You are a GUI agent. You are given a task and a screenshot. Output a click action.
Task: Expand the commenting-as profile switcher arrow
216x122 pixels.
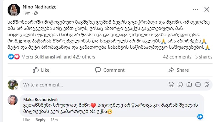pyautogui.click(x=16, y=88)
